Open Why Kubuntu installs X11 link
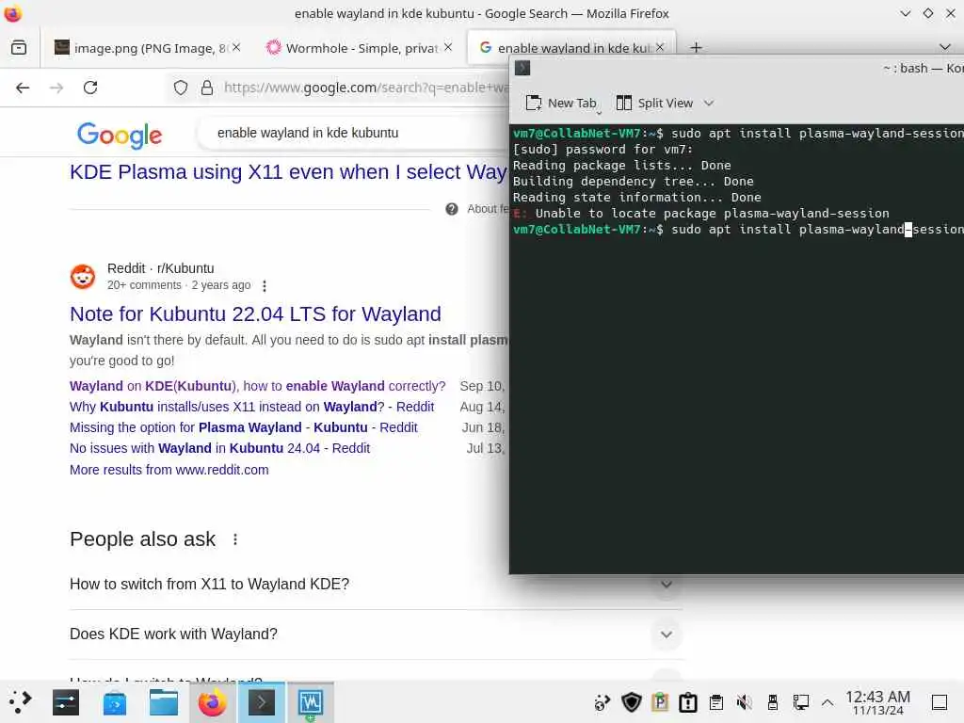Viewport: 964px width, 723px height. (251, 407)
